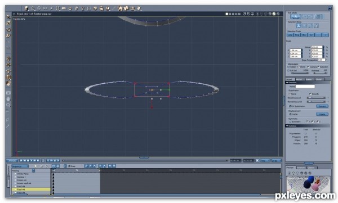
Task: Expand the yellow highlighted object row
Action: [x=15, y=190]
